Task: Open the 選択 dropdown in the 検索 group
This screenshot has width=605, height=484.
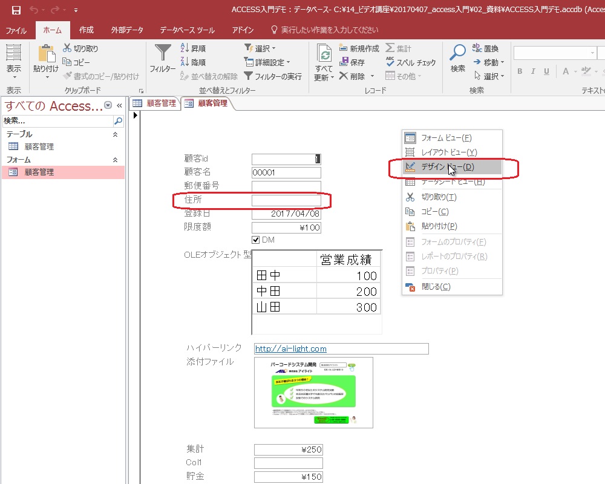Action: point(489,76)
